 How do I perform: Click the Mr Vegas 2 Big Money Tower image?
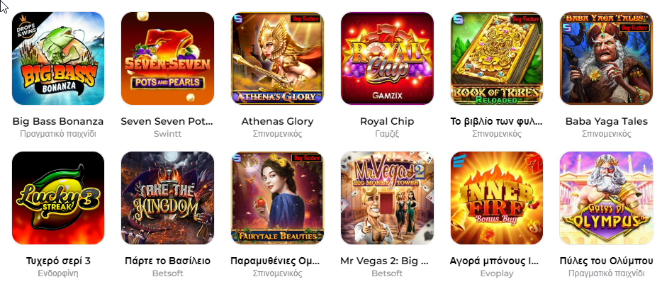pyautogui.click(x=387, y=198)
